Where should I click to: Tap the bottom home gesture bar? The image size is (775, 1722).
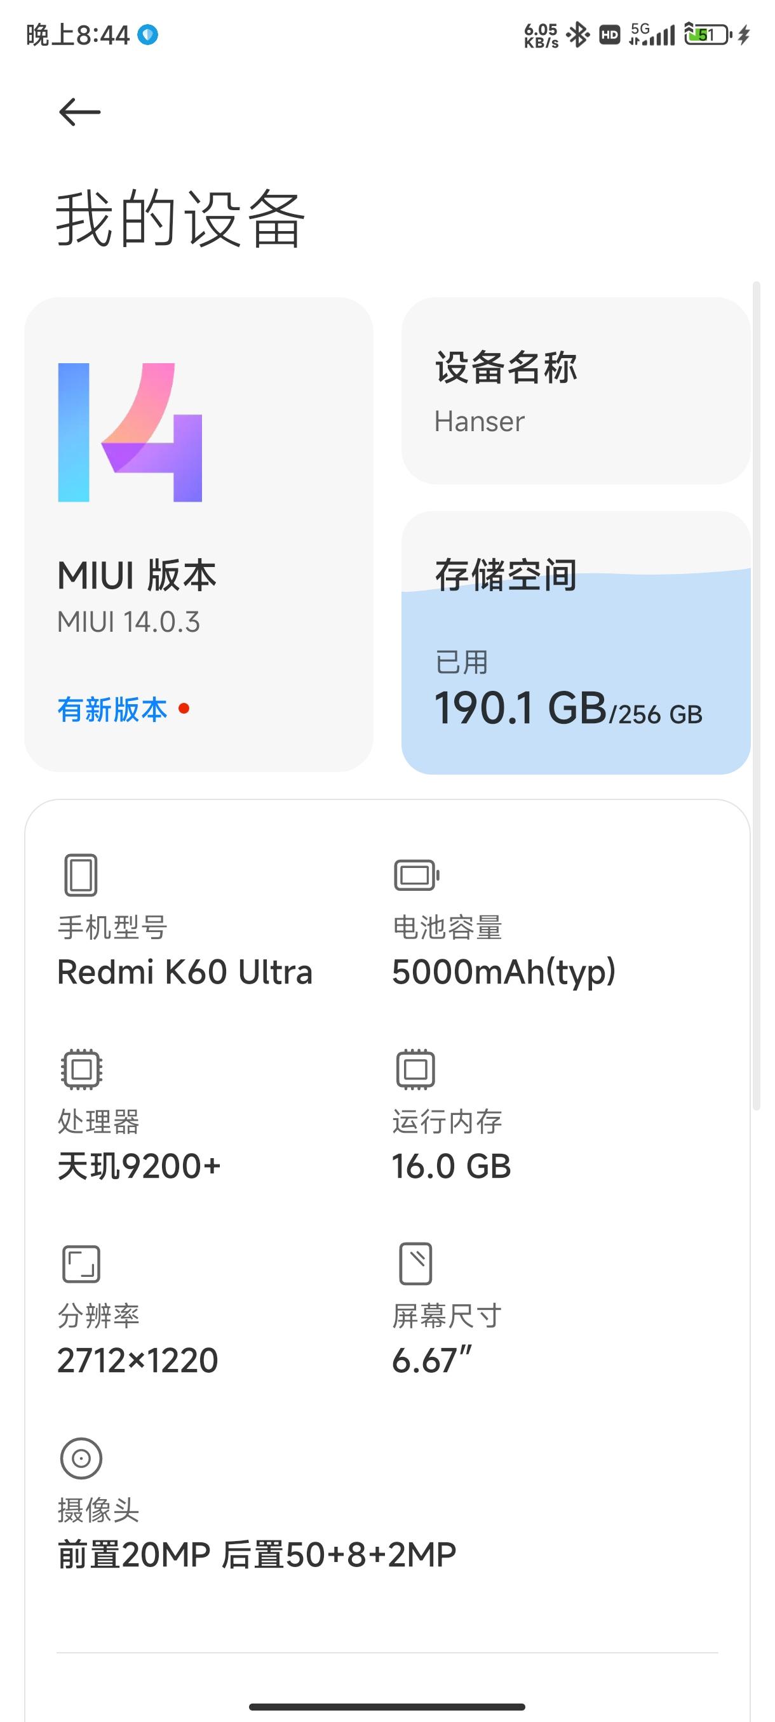click(x=387, y=1707)
